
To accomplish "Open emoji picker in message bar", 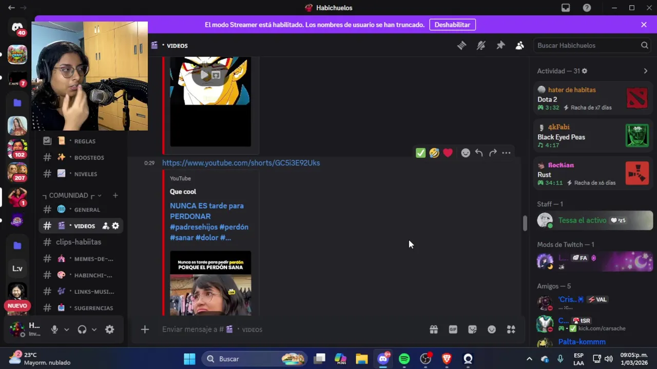I will (x=492, y=330).
